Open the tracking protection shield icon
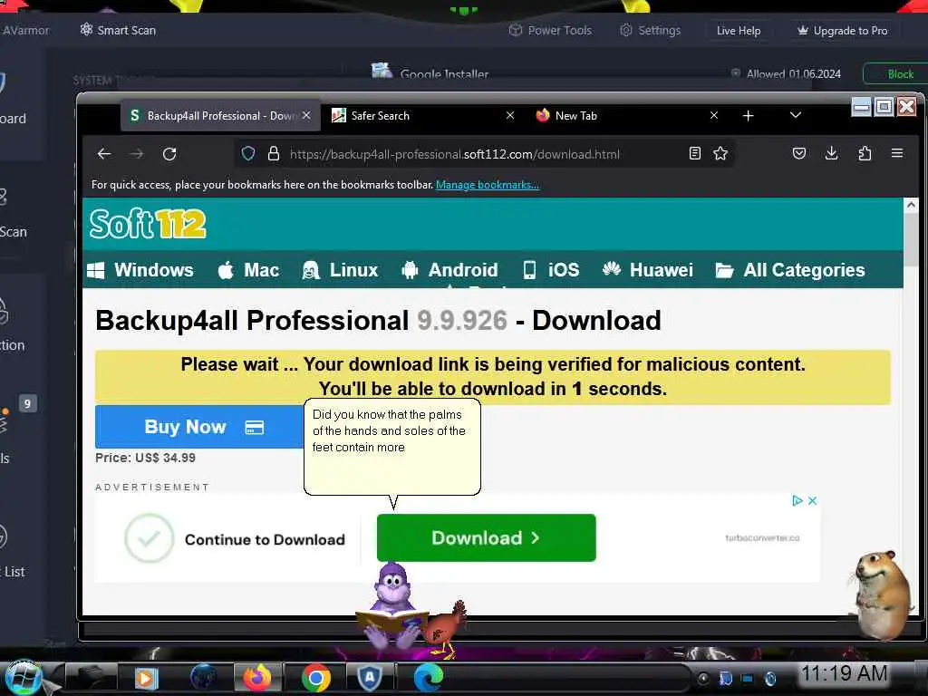 pos(248,154)
